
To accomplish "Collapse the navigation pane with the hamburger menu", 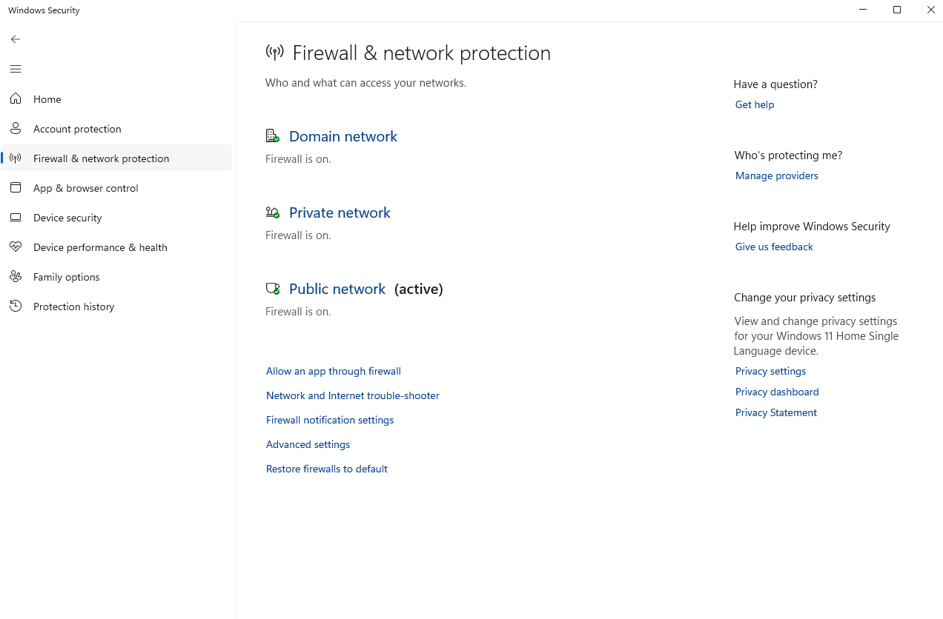I will pos(15,69).
